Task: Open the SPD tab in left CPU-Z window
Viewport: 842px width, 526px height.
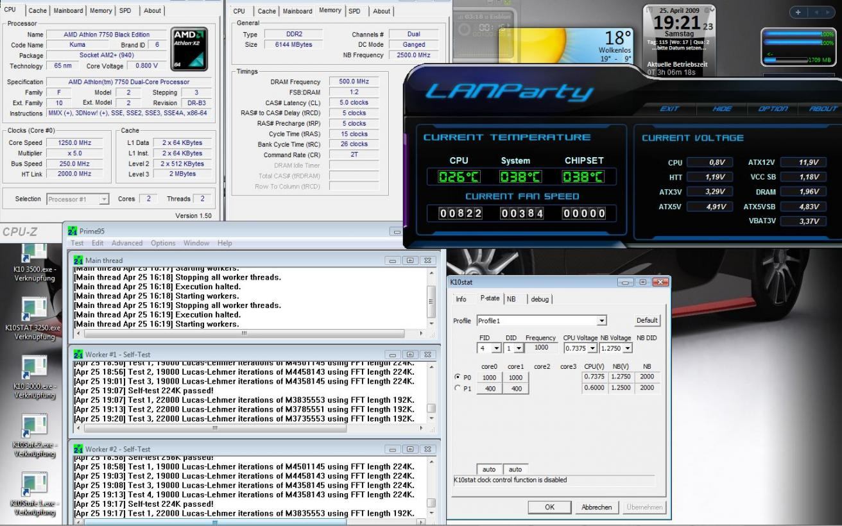Action: click(x=126, y=11)
